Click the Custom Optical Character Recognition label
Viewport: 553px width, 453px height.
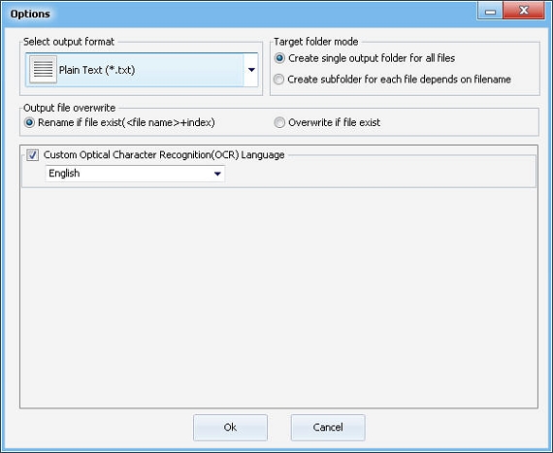pos(164,155)
